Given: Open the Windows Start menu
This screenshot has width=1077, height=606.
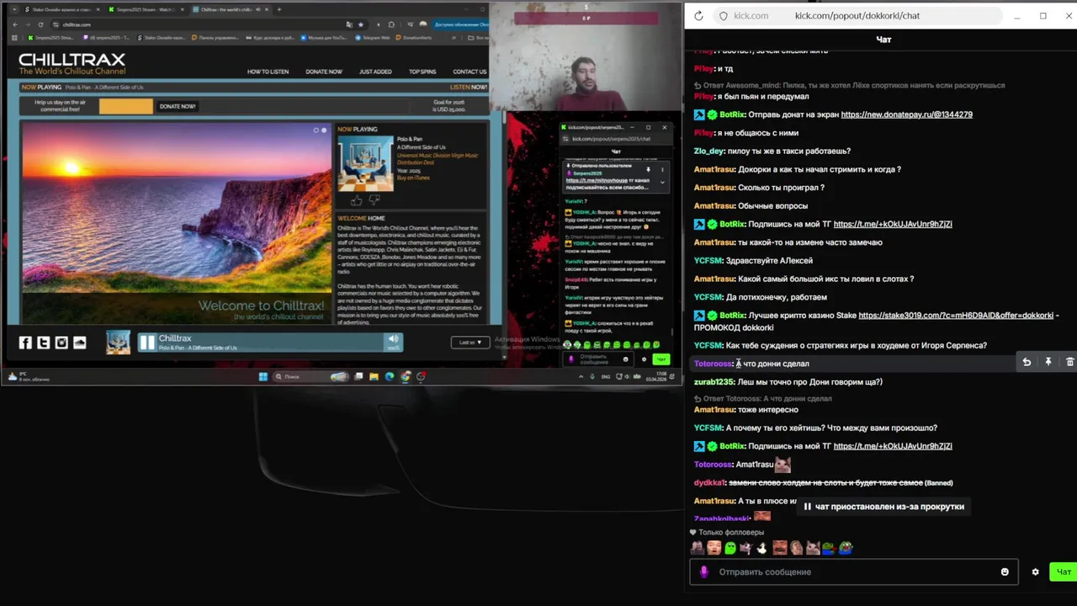Looking at the screenshot, I should pos(263,376).
